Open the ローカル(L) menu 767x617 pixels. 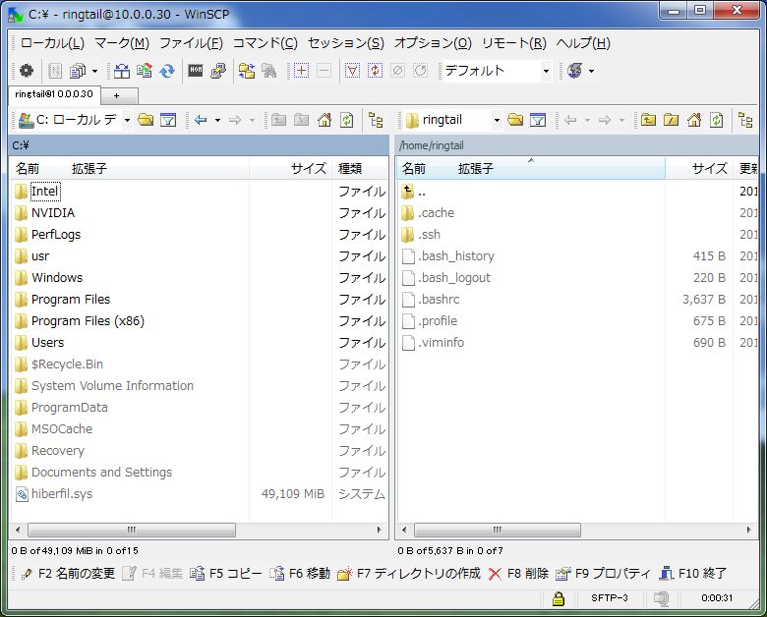pyautogui.click(x=52, y=43)
